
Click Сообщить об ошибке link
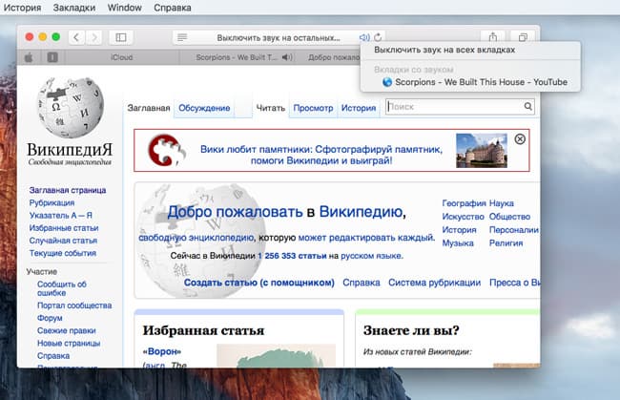pyautogui.click(x=62, y=288)
